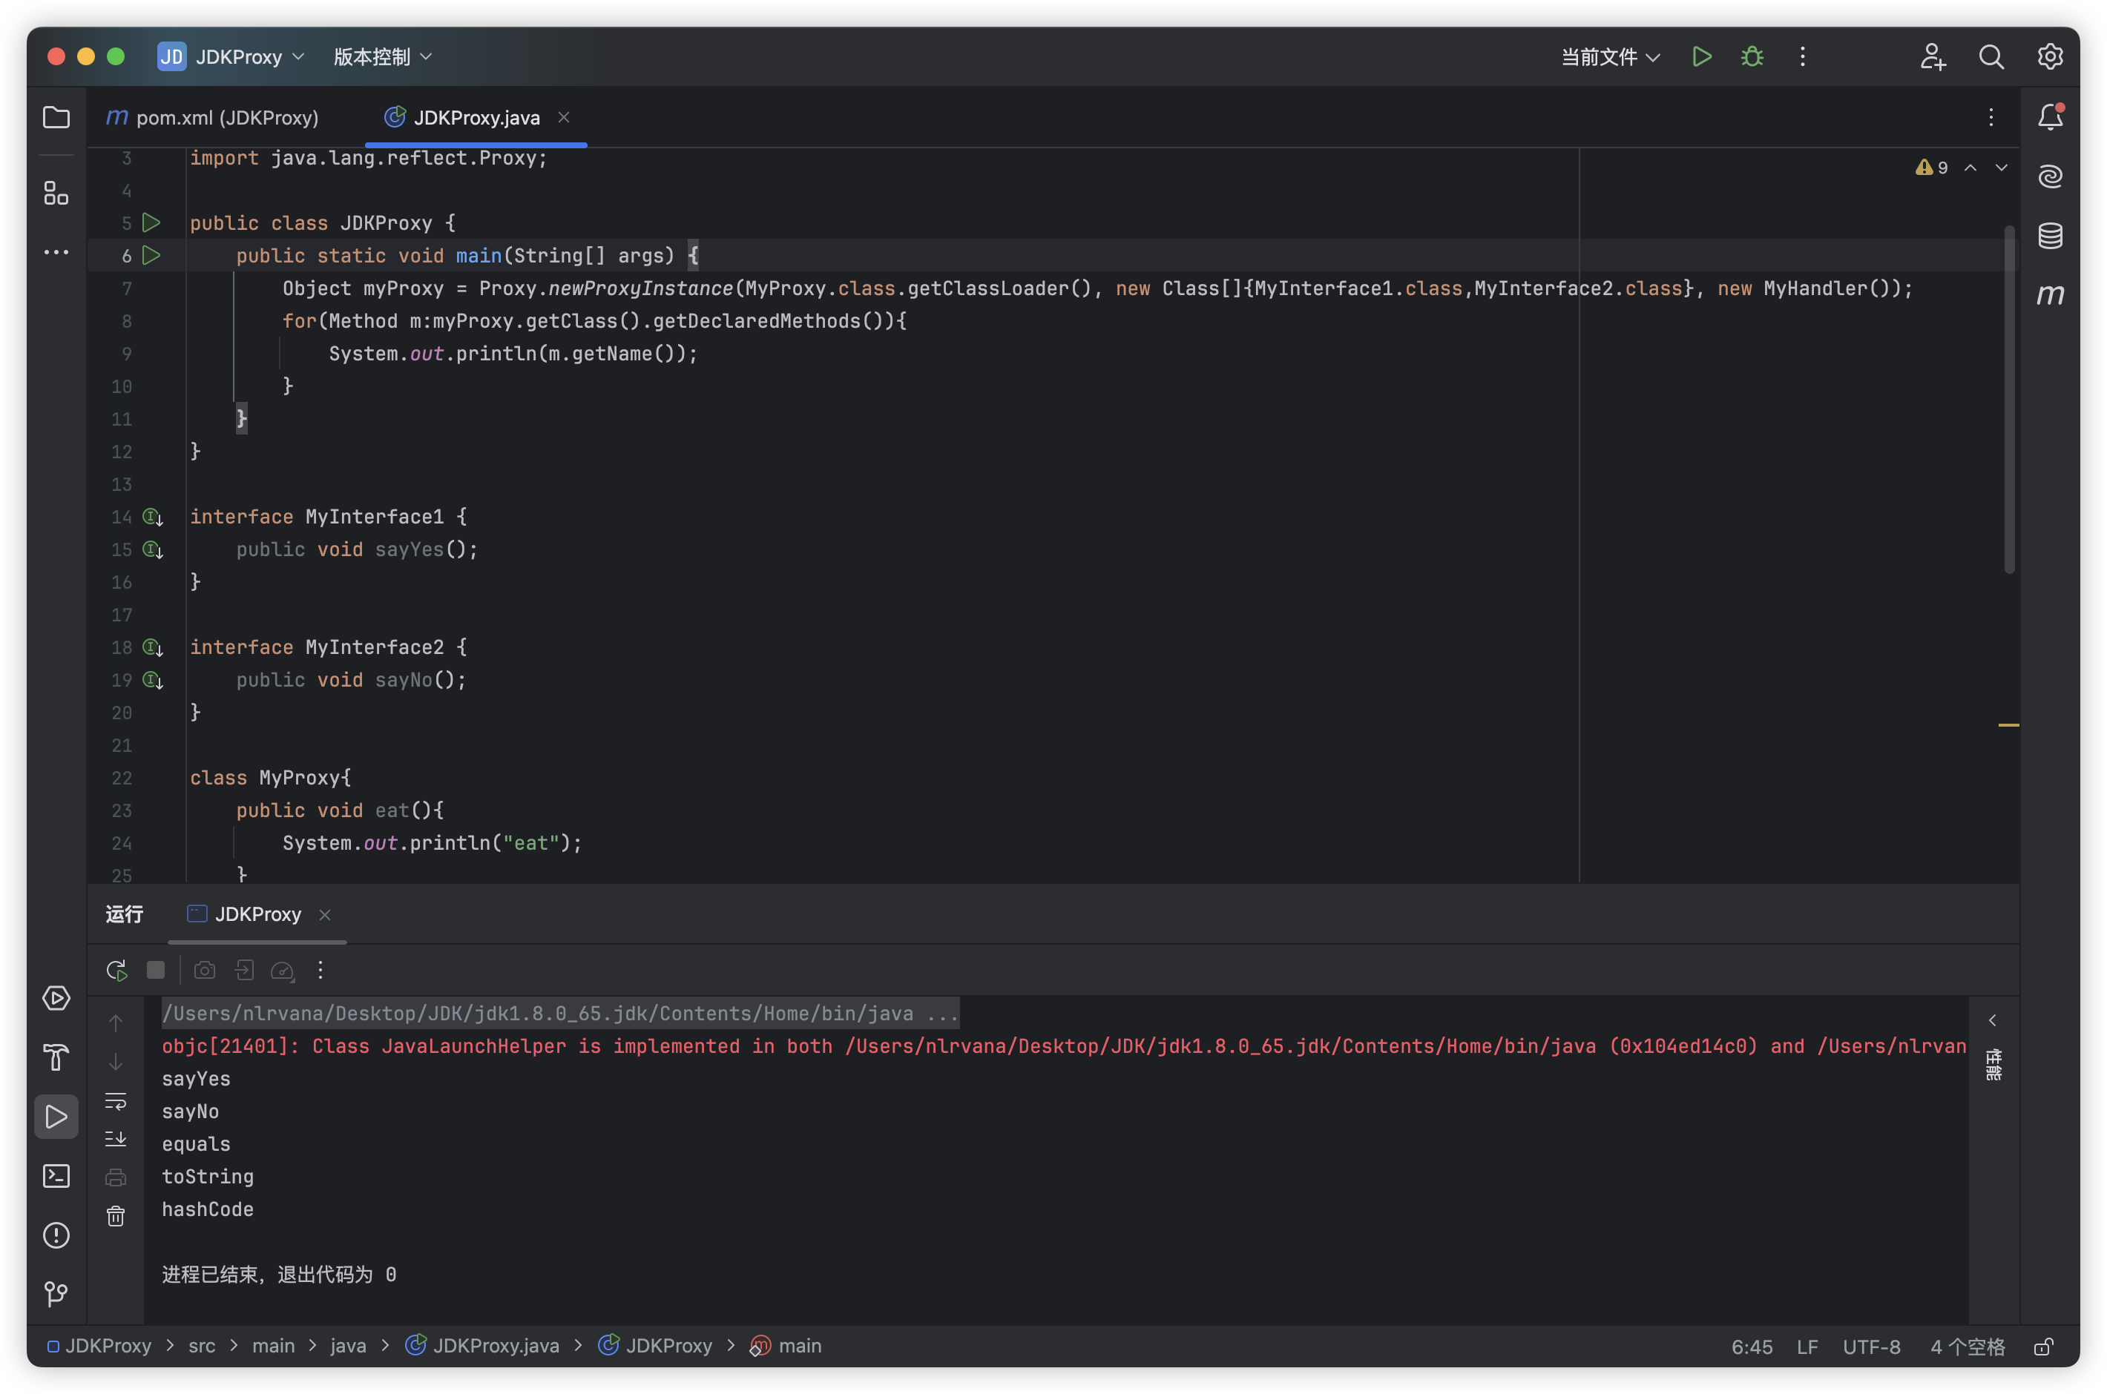Screen dimensions: 2107x1394
Task: Open editor tab options ellipsis menu
Action: pos(1991,117)
